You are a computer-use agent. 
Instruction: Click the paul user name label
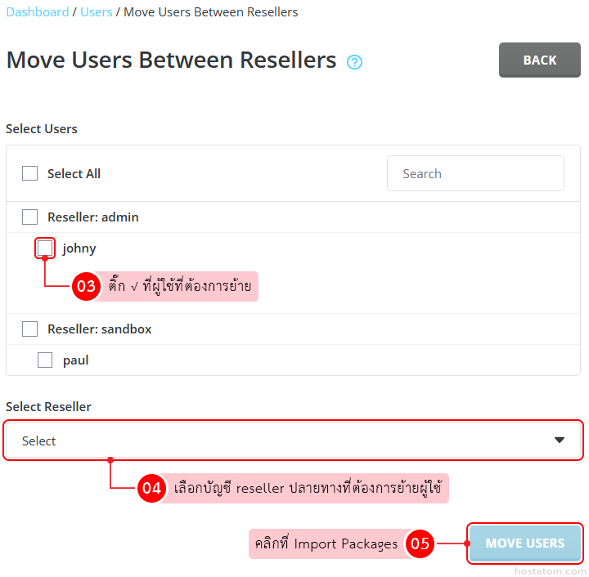click(x=76, y=360)
